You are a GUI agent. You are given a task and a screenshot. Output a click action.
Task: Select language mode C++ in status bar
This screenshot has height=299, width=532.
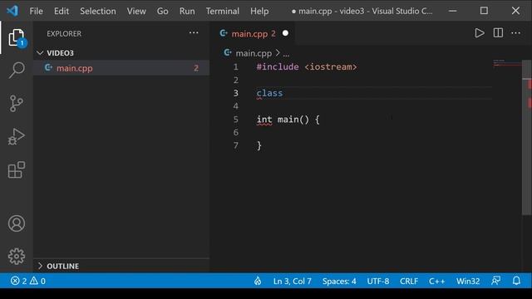click(x=436, y=281)
